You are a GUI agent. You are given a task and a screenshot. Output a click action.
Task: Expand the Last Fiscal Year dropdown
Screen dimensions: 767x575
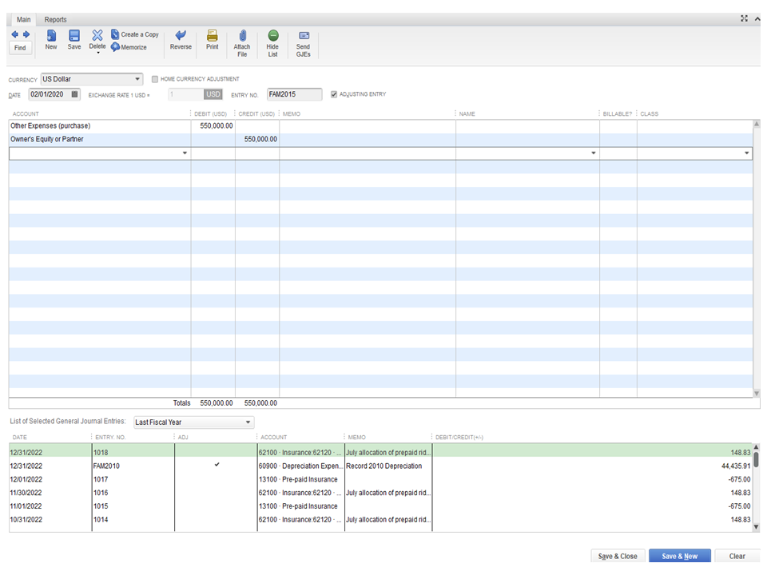(x=248, y=422)
